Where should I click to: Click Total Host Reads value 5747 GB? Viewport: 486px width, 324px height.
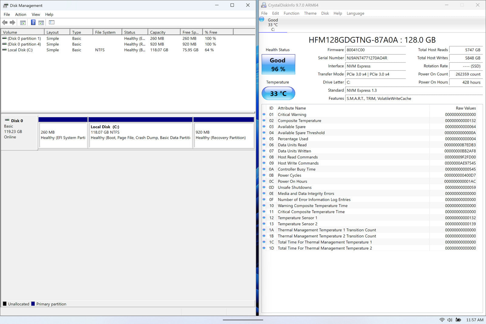[466, 50]
